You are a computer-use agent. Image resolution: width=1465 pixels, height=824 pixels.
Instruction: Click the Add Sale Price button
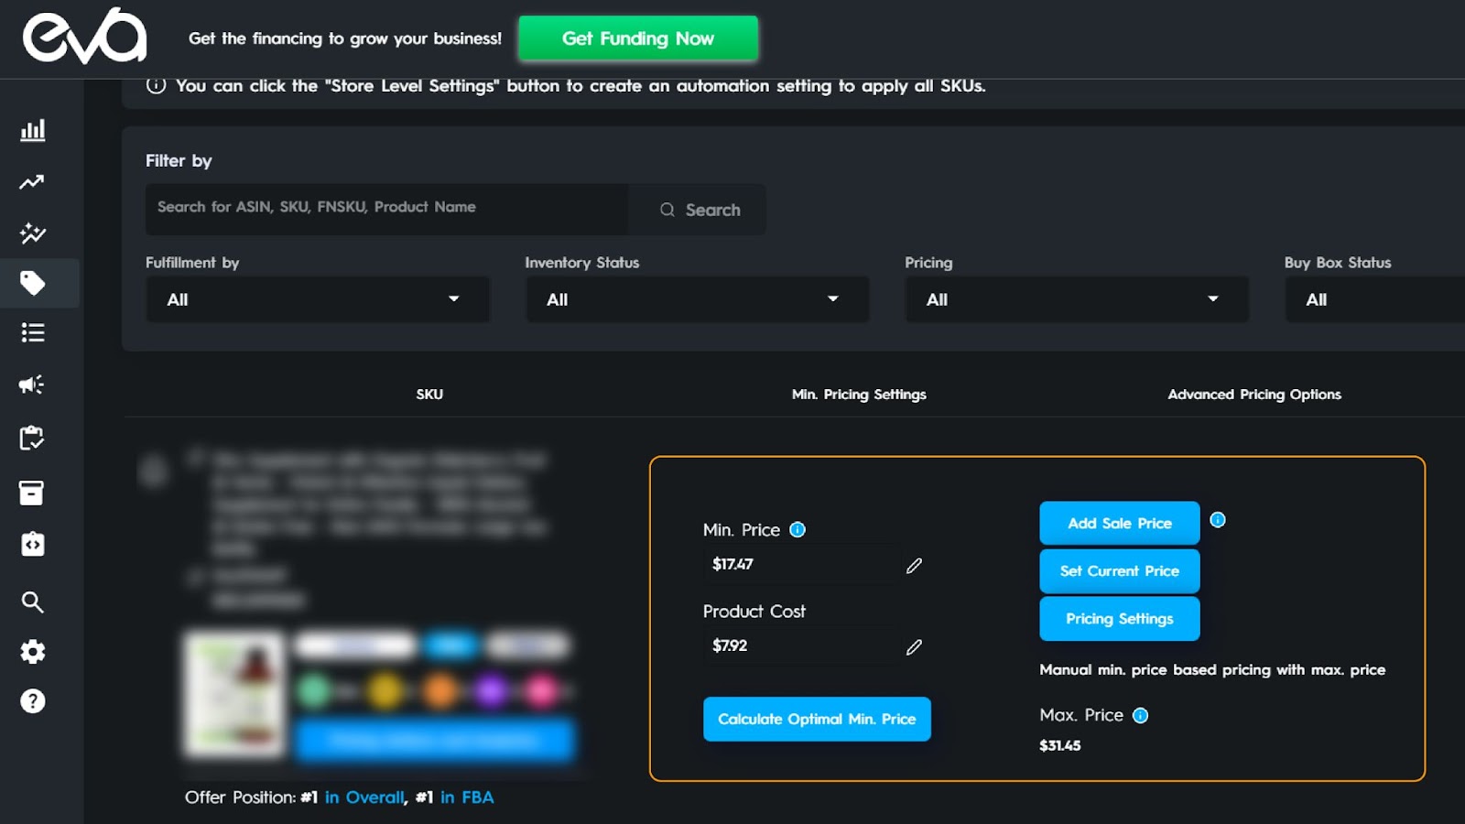pos(1119,523)
